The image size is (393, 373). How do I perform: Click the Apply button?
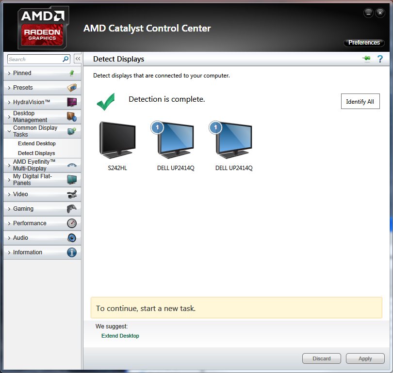coord(365,358)
